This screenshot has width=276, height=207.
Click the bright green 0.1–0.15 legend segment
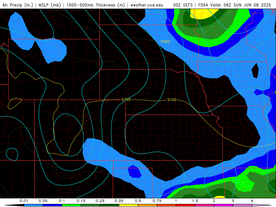coord(72,205)
